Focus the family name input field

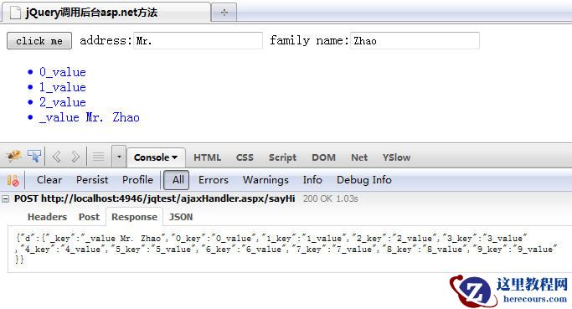(x=415, y=40)
